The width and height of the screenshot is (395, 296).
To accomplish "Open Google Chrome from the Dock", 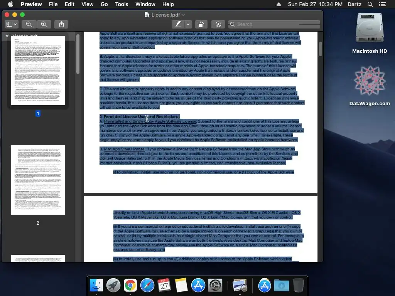I will [130, 285].
